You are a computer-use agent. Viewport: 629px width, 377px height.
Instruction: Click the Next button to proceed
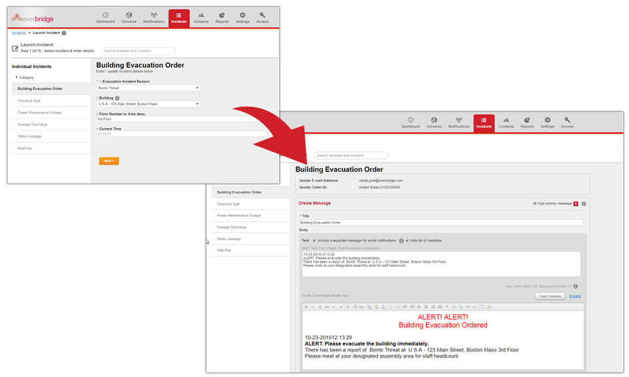tap(109, 160)
